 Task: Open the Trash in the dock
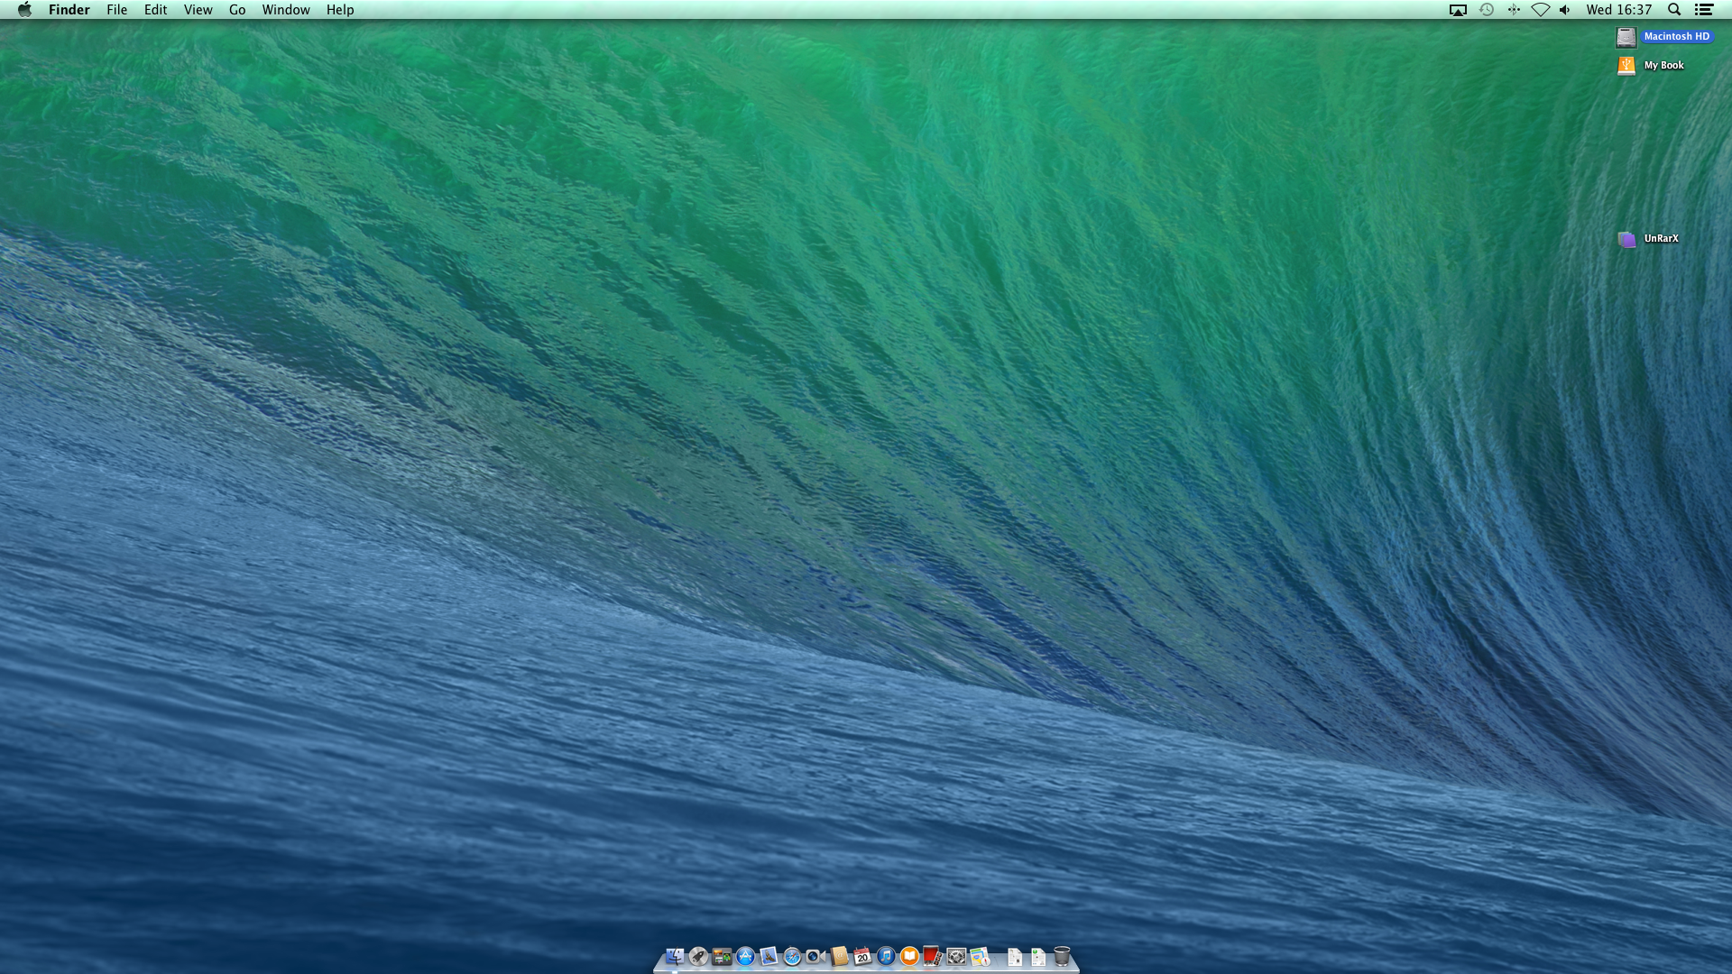[1062, 957]
